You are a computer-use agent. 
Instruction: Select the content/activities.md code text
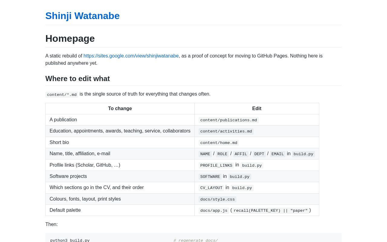tap(226, 131)
